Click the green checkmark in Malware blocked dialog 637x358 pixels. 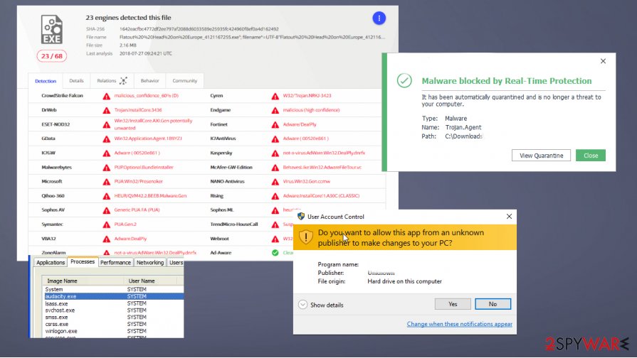click(x=404, y=80)
